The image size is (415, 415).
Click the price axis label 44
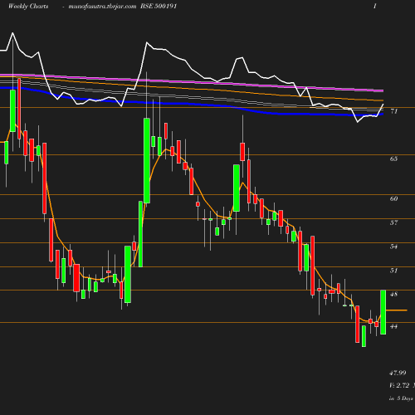point(394,326)
